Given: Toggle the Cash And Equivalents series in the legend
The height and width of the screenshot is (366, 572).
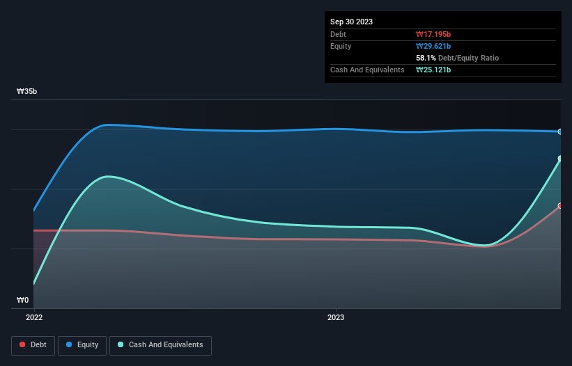Looking at the screenshot, I should (160, 345).
